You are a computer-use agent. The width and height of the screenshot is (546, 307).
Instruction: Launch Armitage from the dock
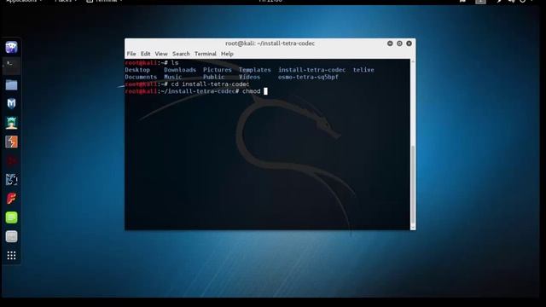coord(11,123)
